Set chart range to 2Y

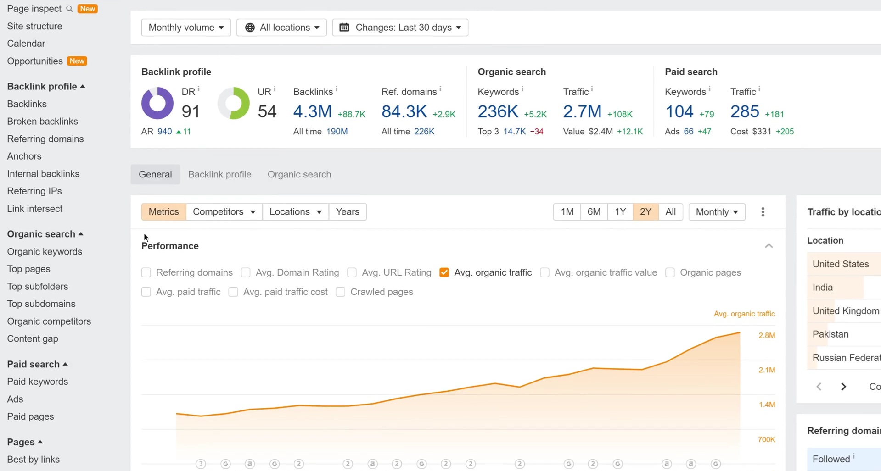[645, 212]
